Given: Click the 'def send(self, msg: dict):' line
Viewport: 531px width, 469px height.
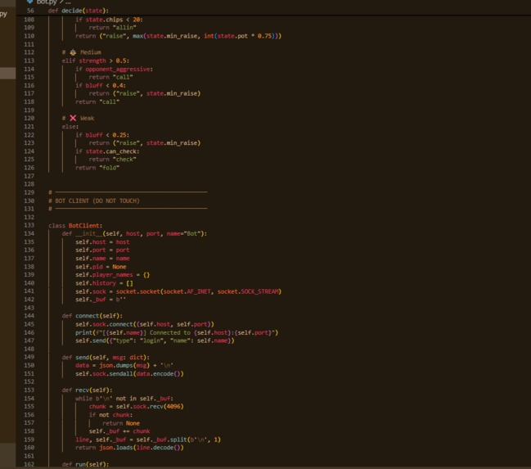Looking at the screenshot, I should click(x=106, y=357).
